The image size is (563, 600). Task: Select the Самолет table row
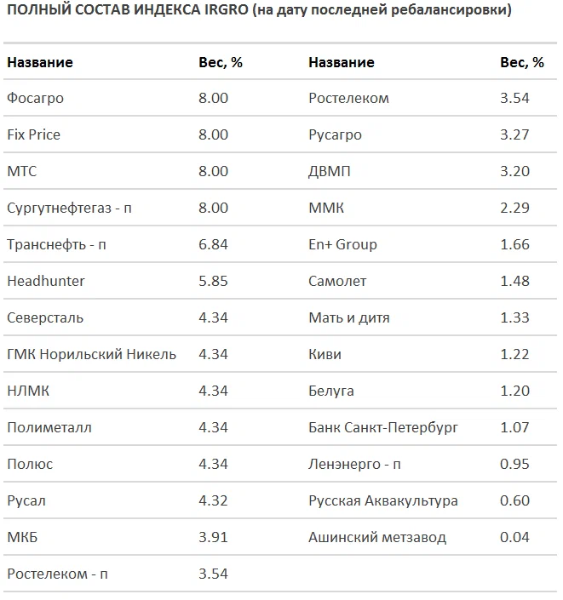tap(337, 281)
